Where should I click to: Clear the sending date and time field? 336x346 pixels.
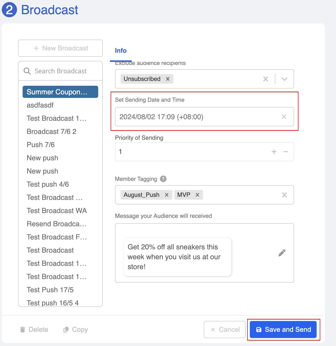(x=284, y=117)
